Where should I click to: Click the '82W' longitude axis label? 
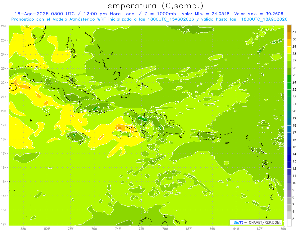click(23, 228)
